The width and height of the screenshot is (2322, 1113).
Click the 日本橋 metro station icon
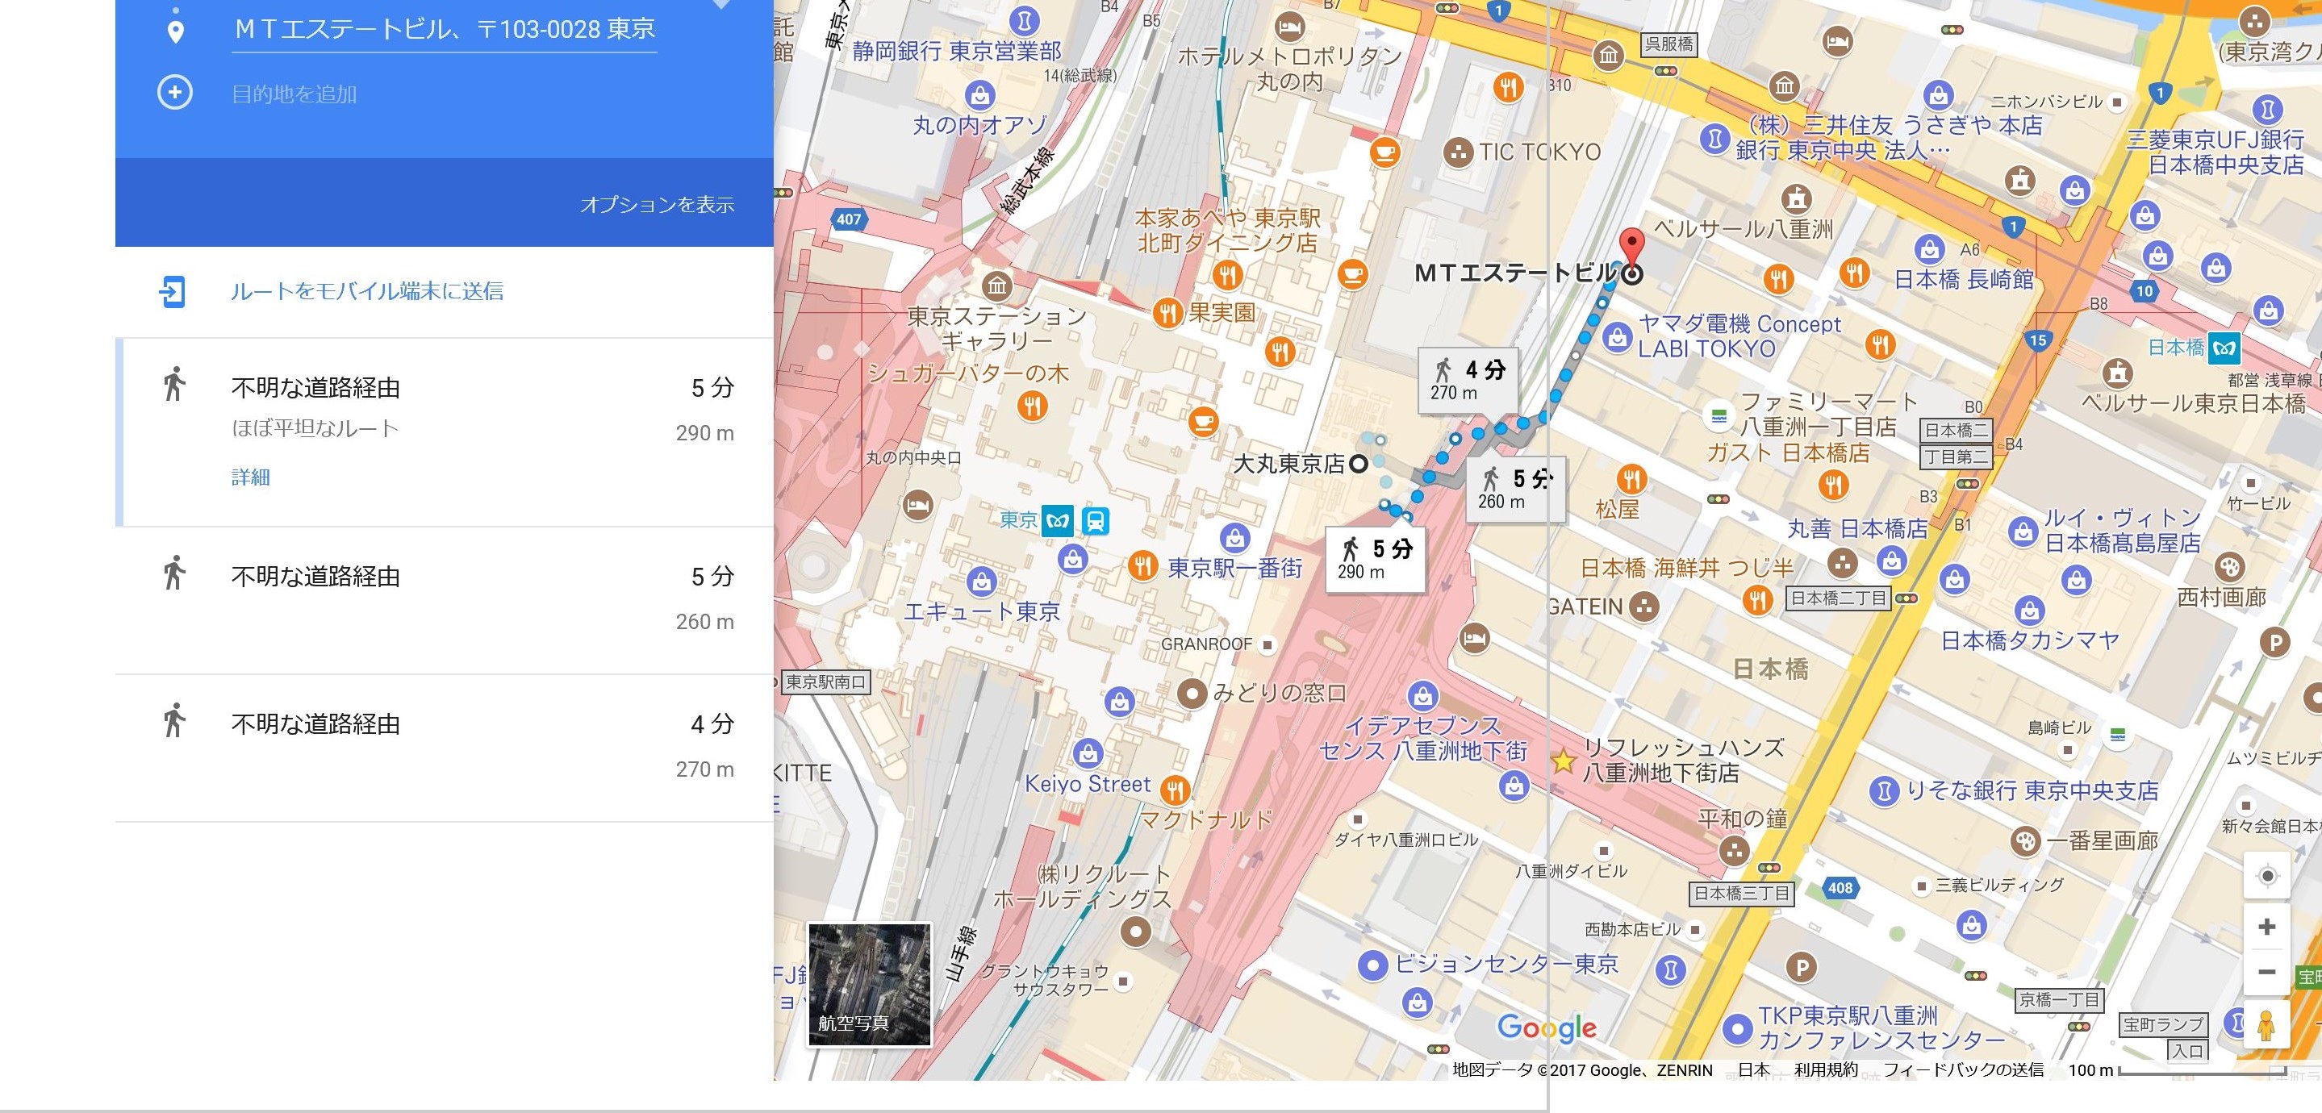coord(2224,348)
